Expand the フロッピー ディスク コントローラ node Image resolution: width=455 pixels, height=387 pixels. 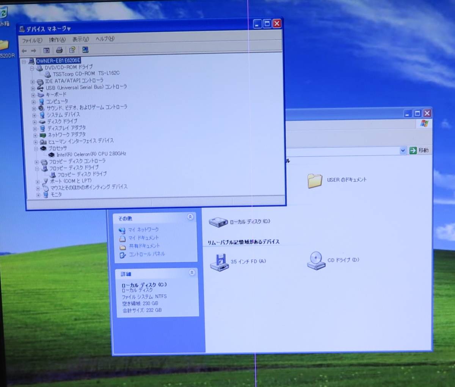37,162
